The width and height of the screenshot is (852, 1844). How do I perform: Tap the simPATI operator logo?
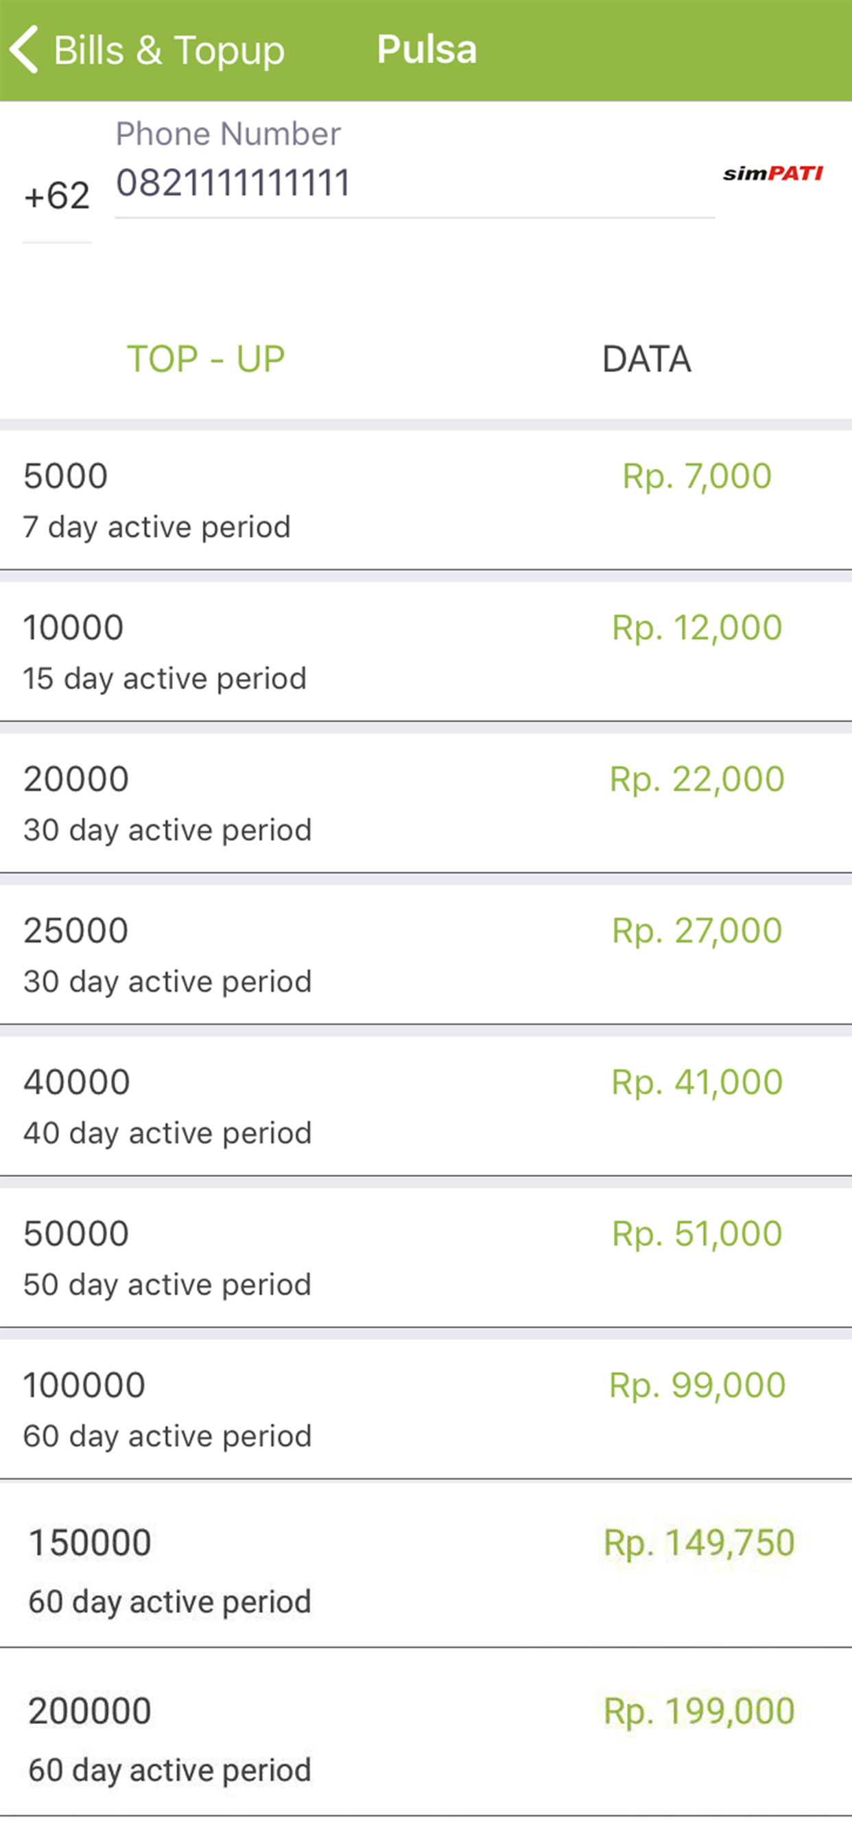click(772, 174)
